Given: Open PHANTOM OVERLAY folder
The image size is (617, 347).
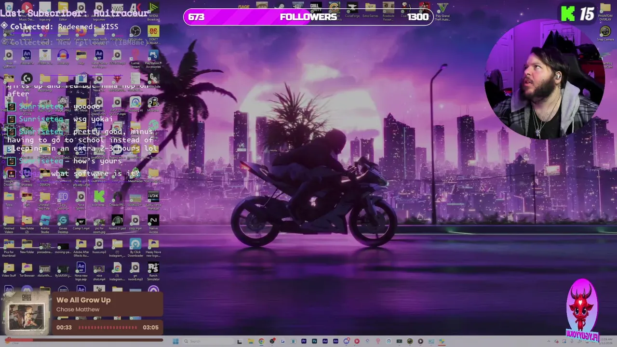Looking at the screenshot, I should pos(605,12).
